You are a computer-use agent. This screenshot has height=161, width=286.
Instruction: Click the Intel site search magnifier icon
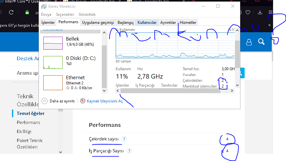261,42
